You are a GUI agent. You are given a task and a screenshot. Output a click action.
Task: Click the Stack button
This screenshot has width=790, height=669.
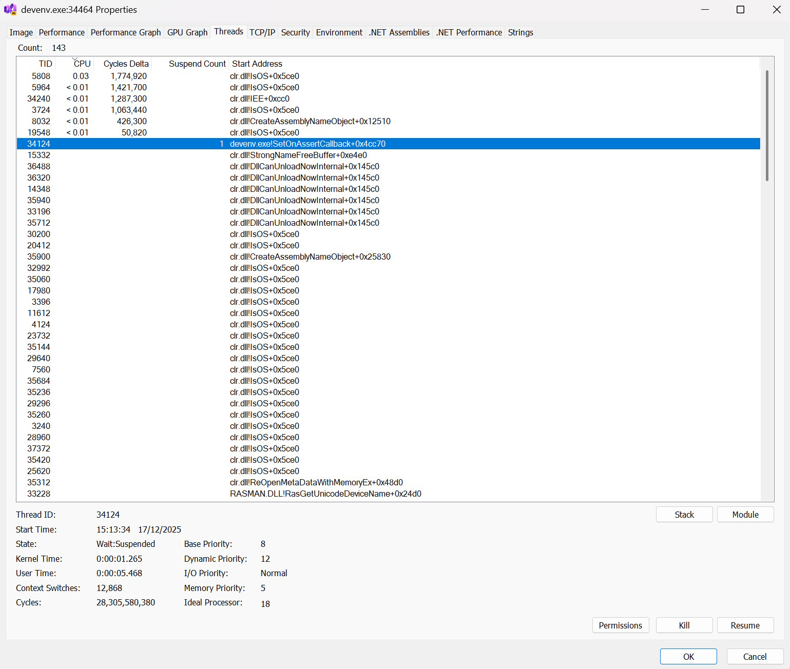pos(684,515)
